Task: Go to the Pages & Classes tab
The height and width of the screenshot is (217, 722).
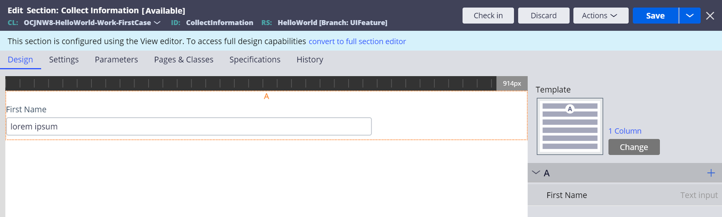Action: click(184, 60)
